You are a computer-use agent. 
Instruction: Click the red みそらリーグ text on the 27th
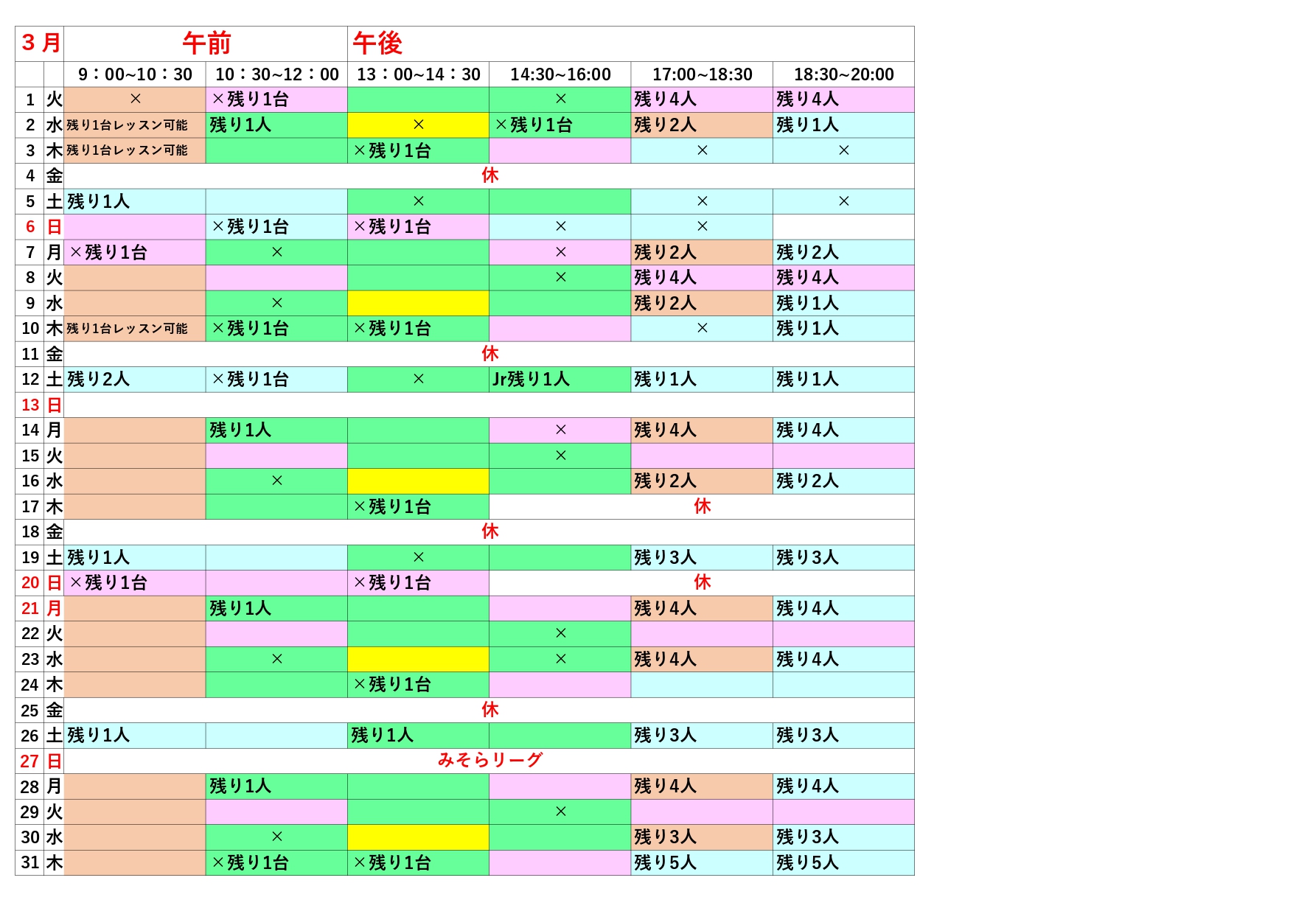coord(489,760)
